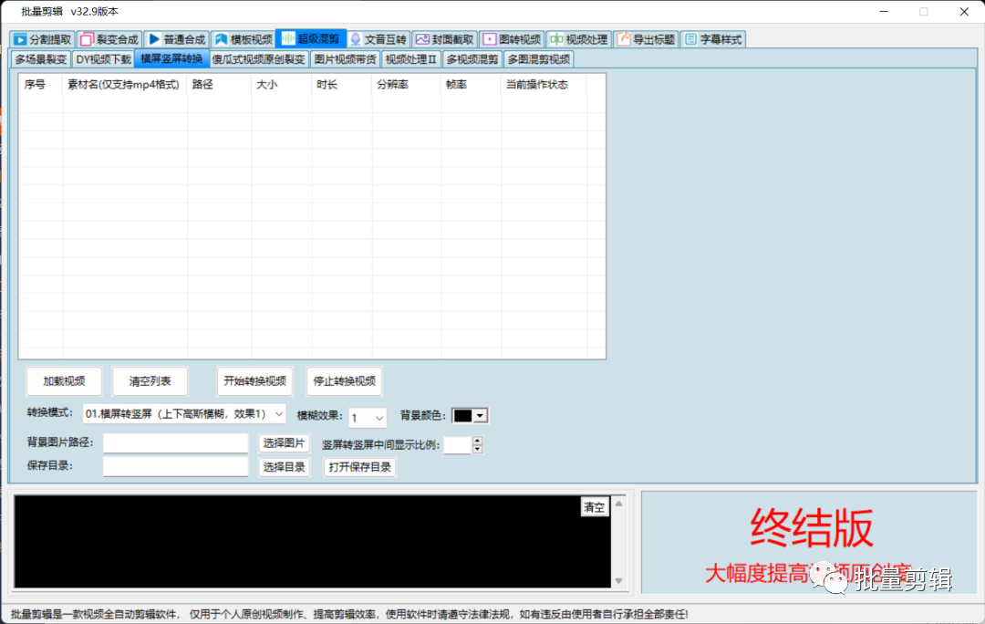Screen dimensions: 985x624
Task: Go to the 模板视频 tab
Action: pyautogui.click(x=244, y=39)
